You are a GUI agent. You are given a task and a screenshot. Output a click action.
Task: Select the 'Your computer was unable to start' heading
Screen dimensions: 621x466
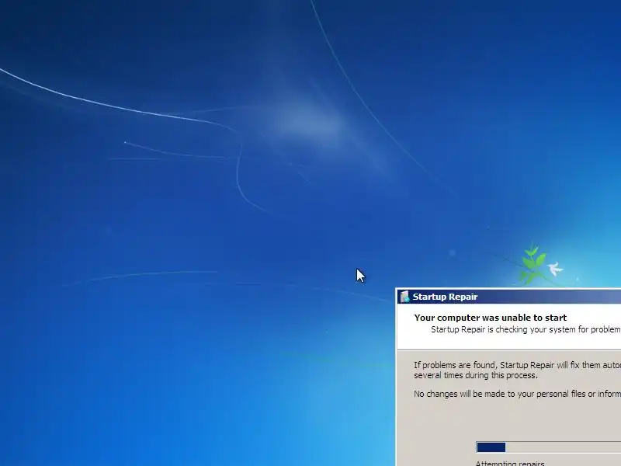tap(491, 318)
